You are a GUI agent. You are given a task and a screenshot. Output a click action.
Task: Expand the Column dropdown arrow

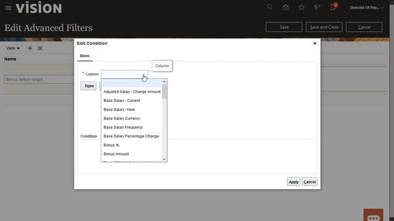[x=144, y=76]
